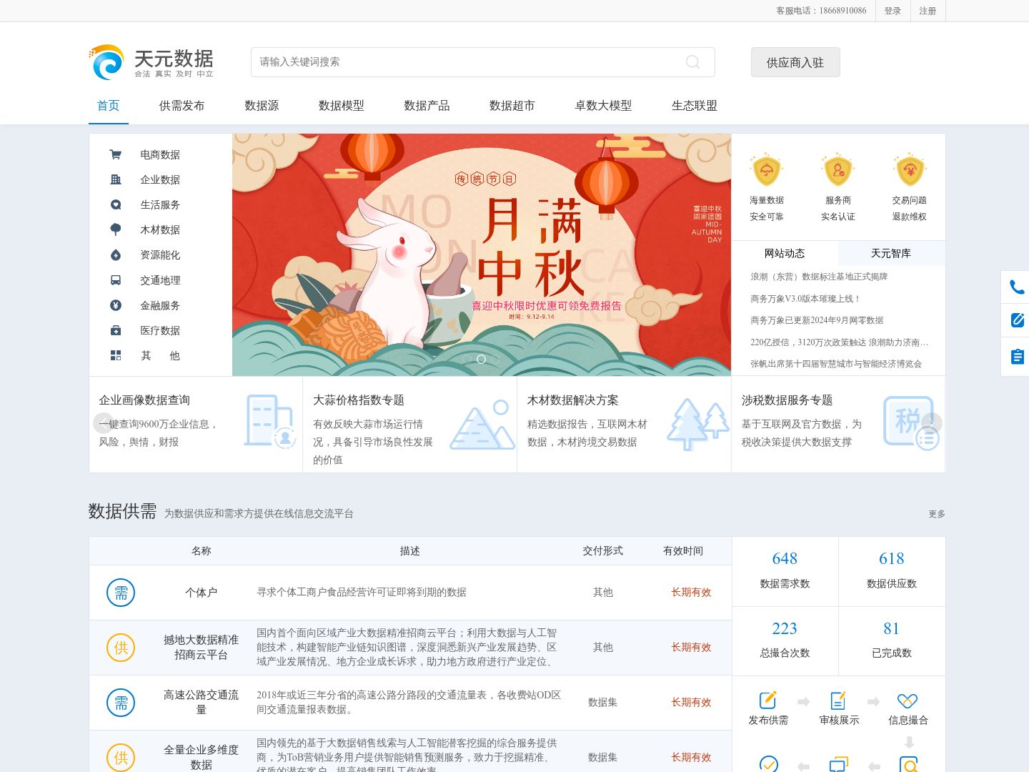Click the yen icon for 金融服务

(116, 305)
